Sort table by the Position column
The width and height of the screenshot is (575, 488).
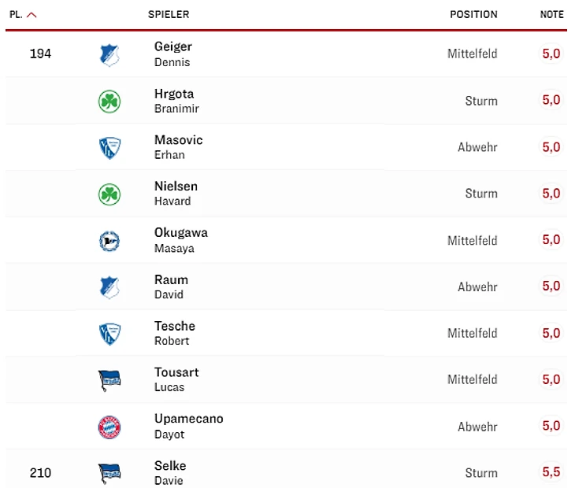[473, 14]
